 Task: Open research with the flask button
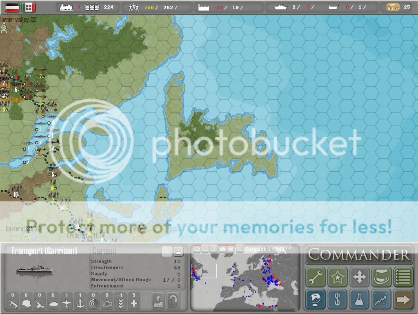click(x=359, y=299)
